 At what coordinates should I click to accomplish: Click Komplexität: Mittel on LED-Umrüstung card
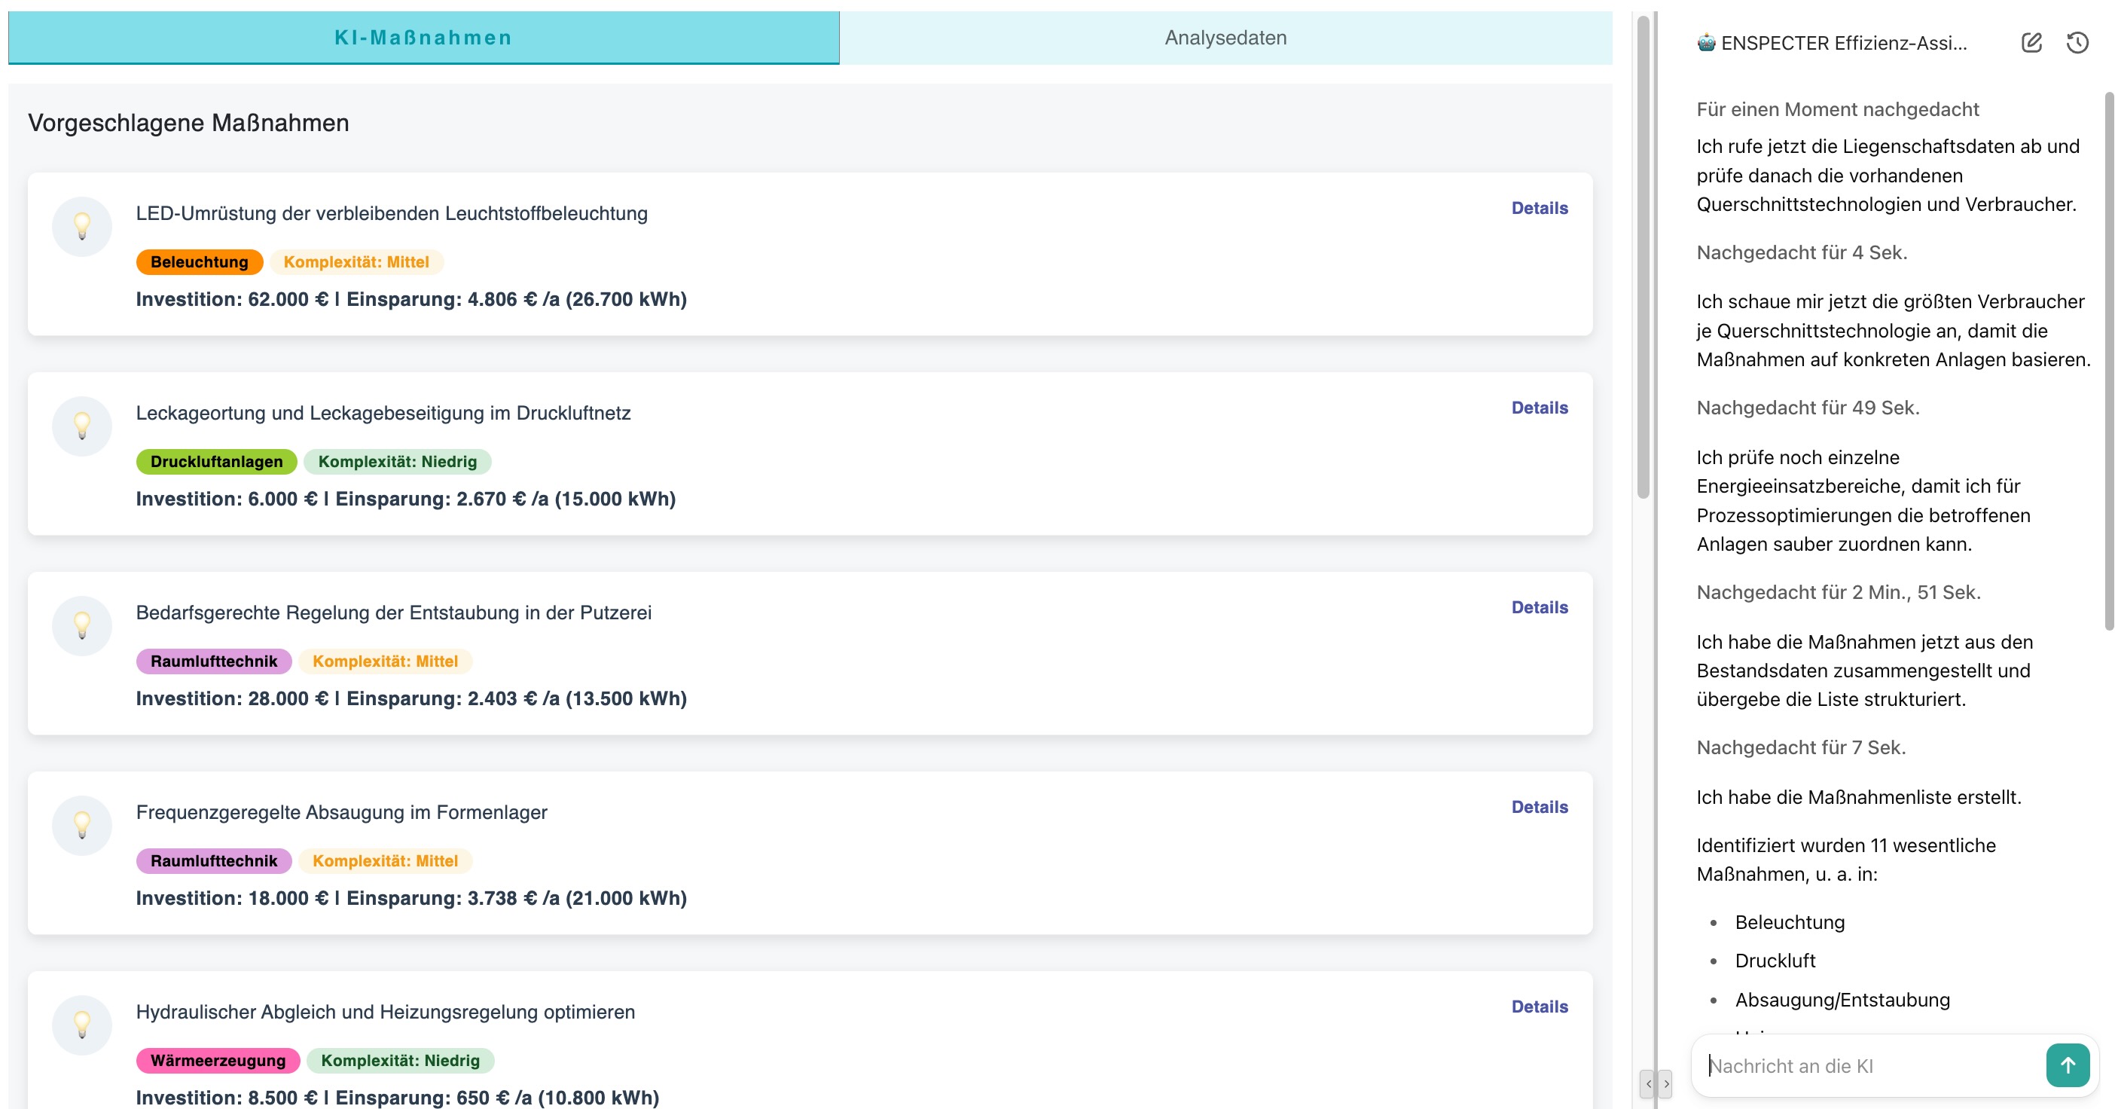click(356, 262)
